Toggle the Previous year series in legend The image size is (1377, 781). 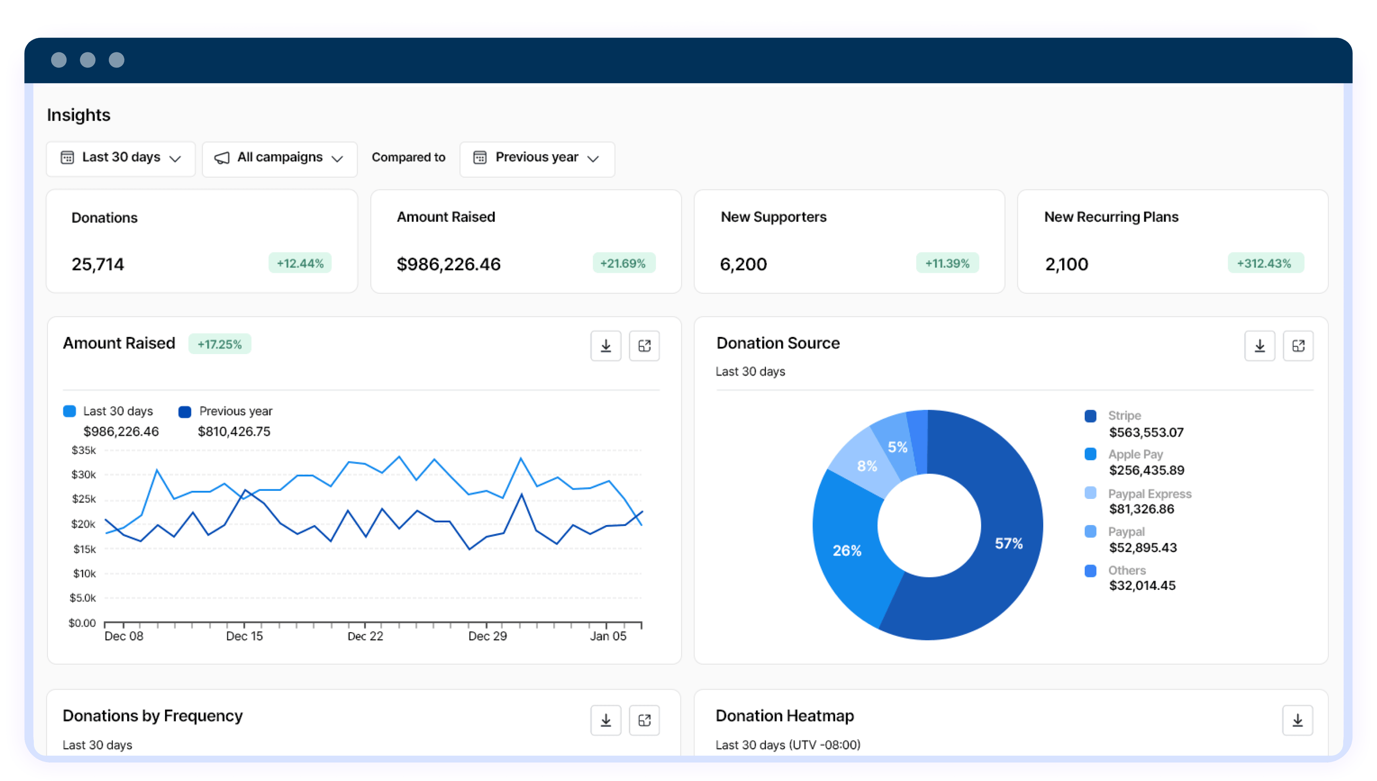tap(225, 411)
